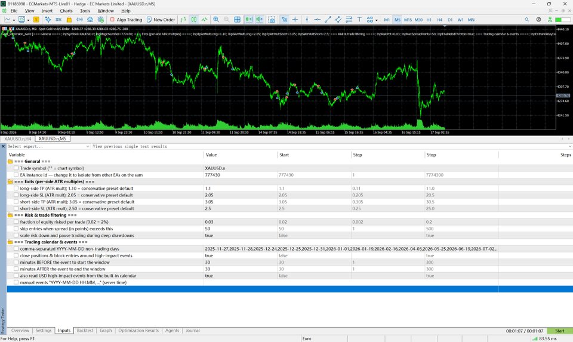
Task: Click the Algo Trading button
Action: 126,20
